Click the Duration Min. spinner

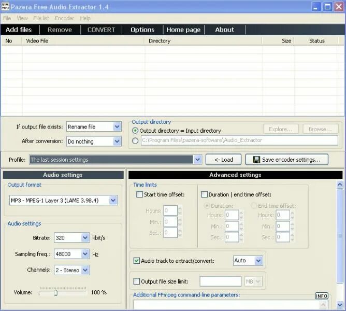[x=241, y=226]
